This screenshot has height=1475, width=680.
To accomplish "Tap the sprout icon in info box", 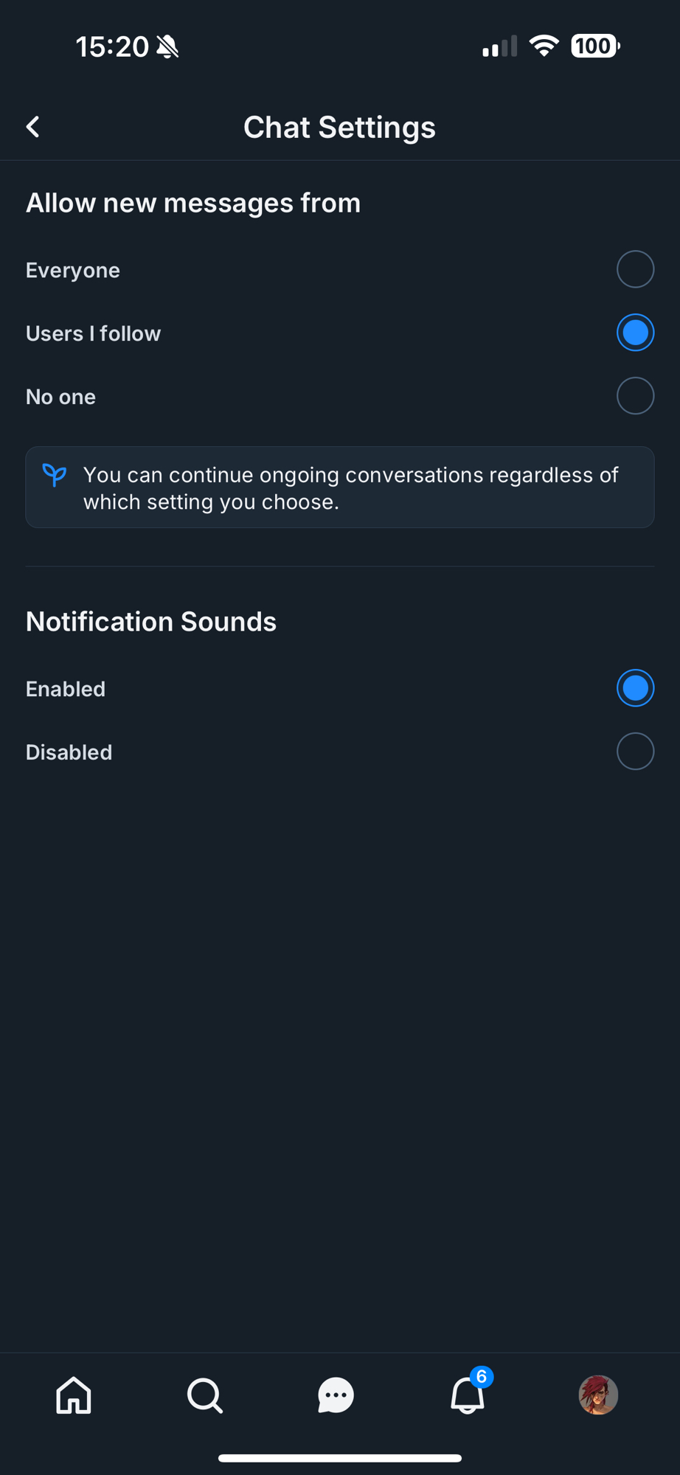I will (x=55, y=475).
